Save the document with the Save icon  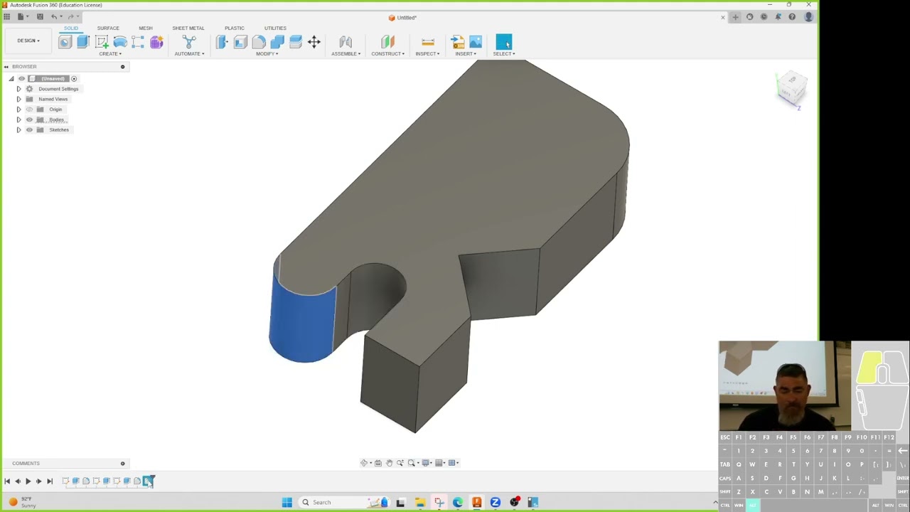pyautogui.click(x=40, y=16)
